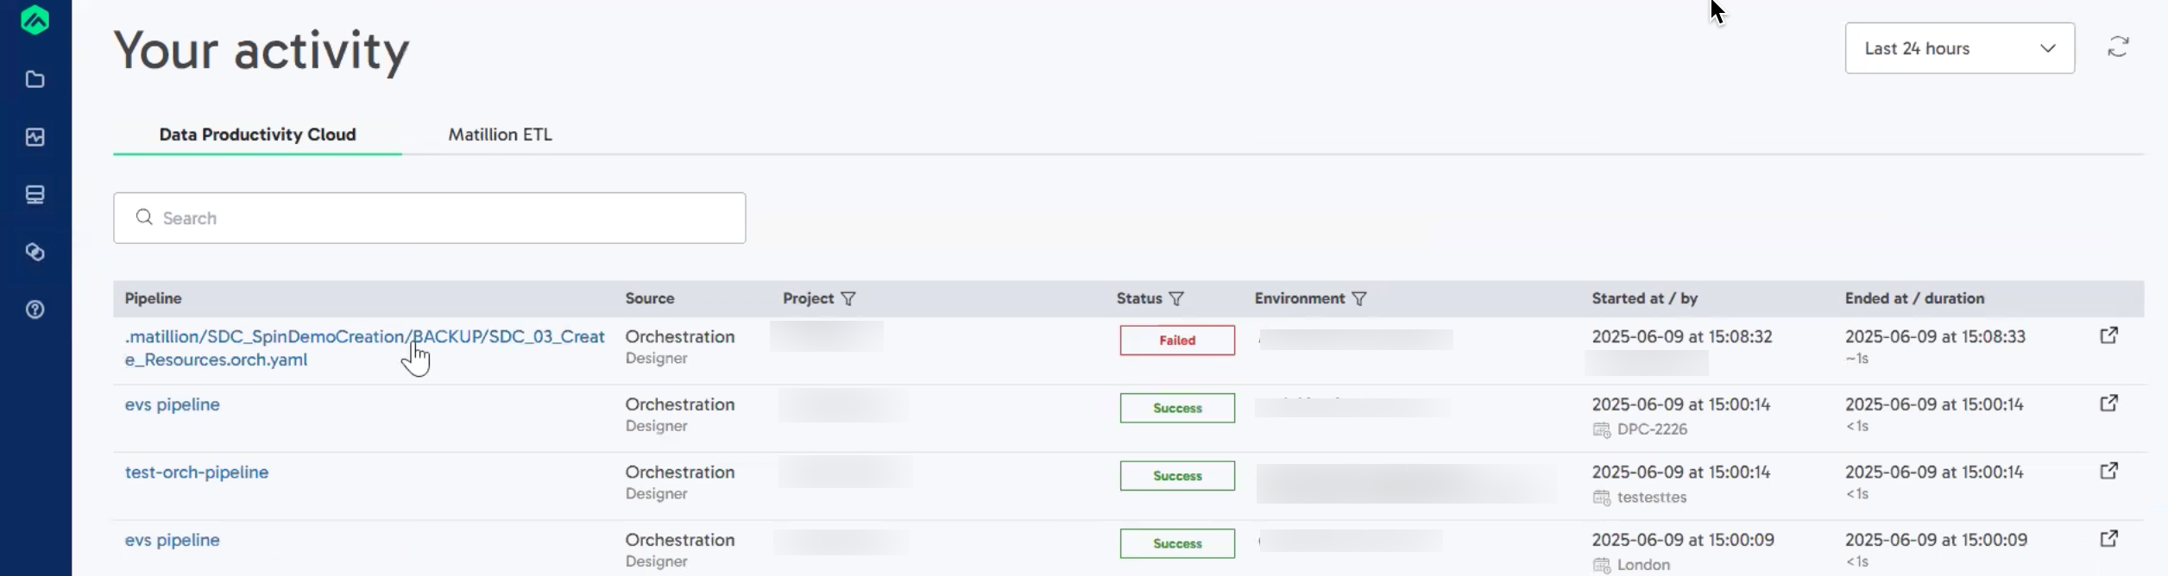Open failed pipeline run details externally
Viewport: 2168px width, 576px height.
click(2108, 335)
